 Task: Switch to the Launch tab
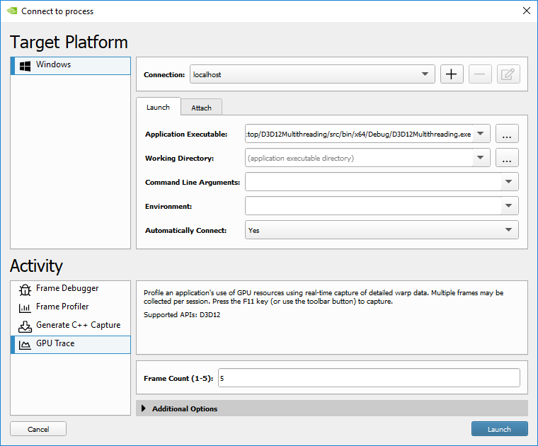[158, 108]
